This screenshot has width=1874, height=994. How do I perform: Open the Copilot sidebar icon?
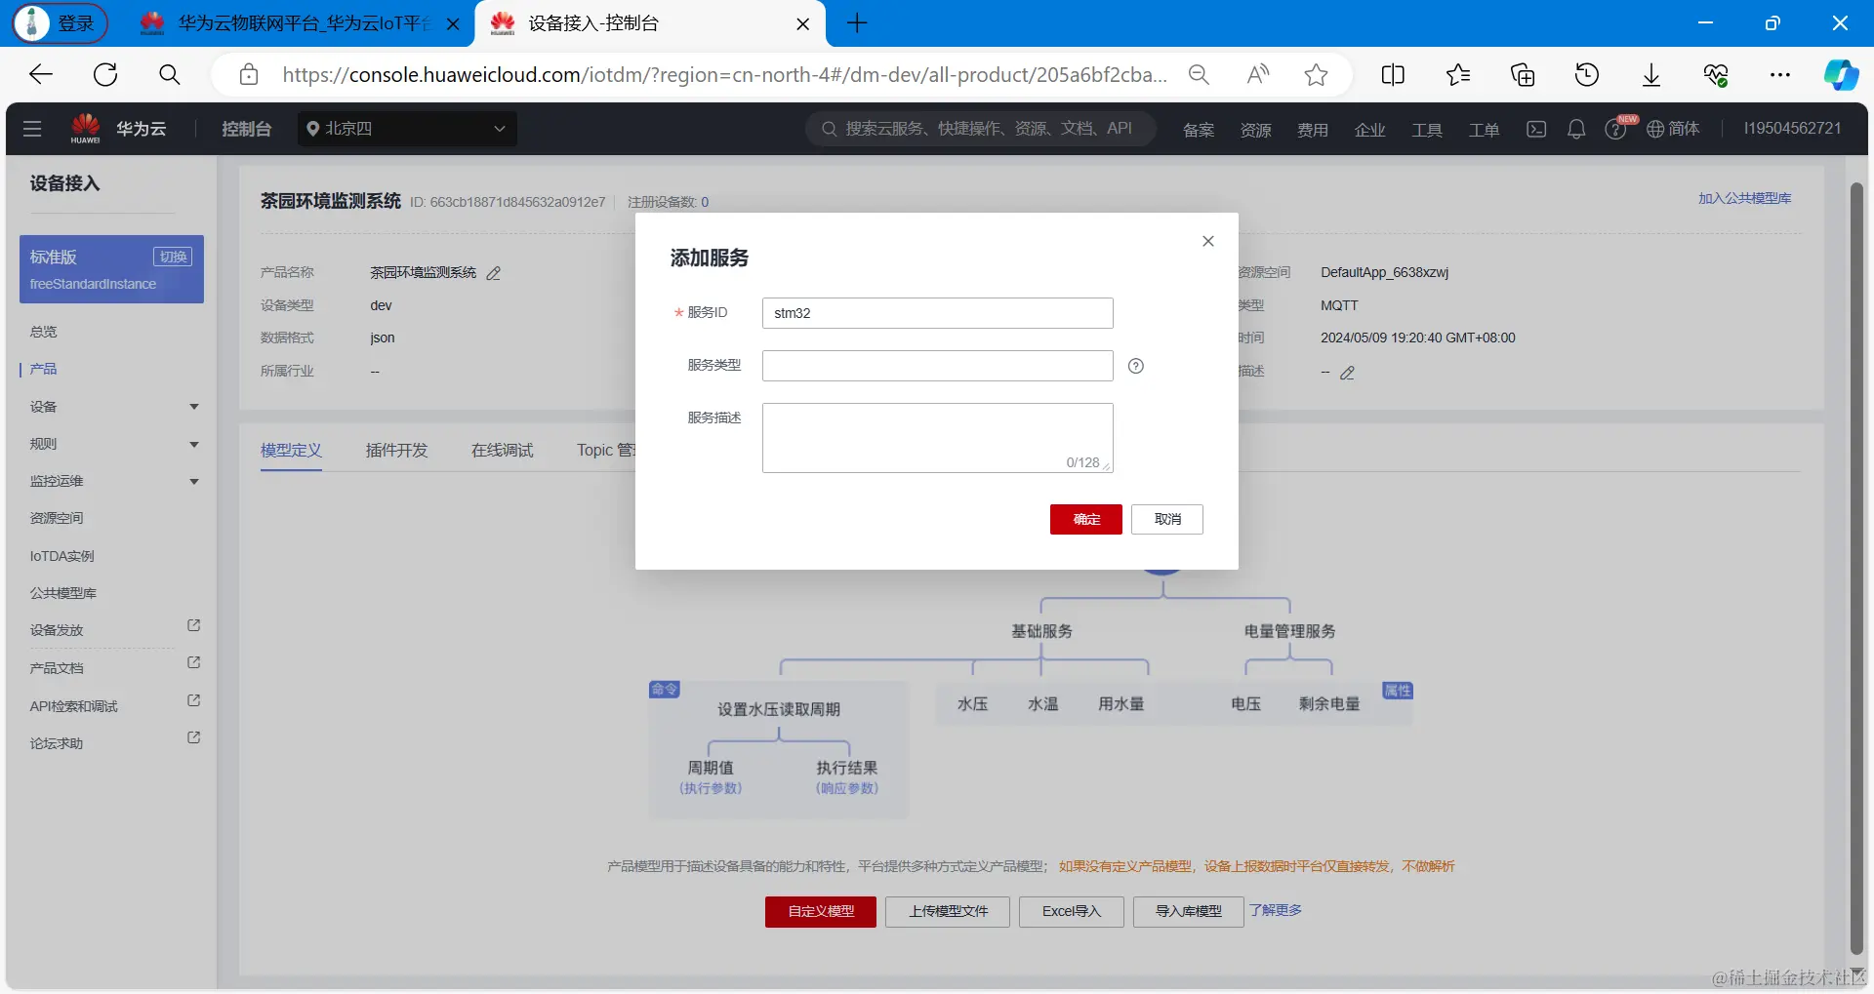(1841, 75)
